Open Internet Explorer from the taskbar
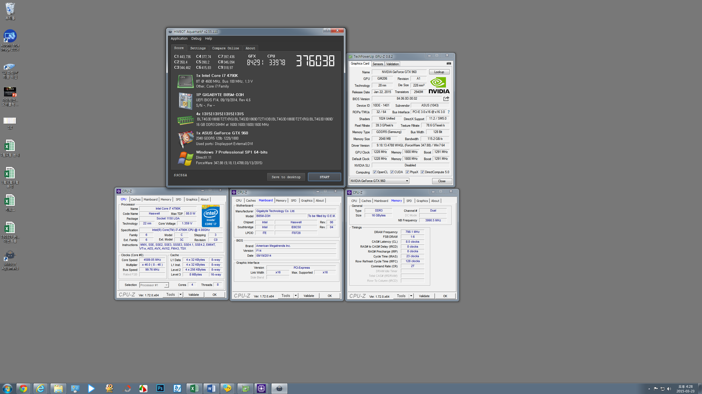702x394 pixels. coord(40,388)
